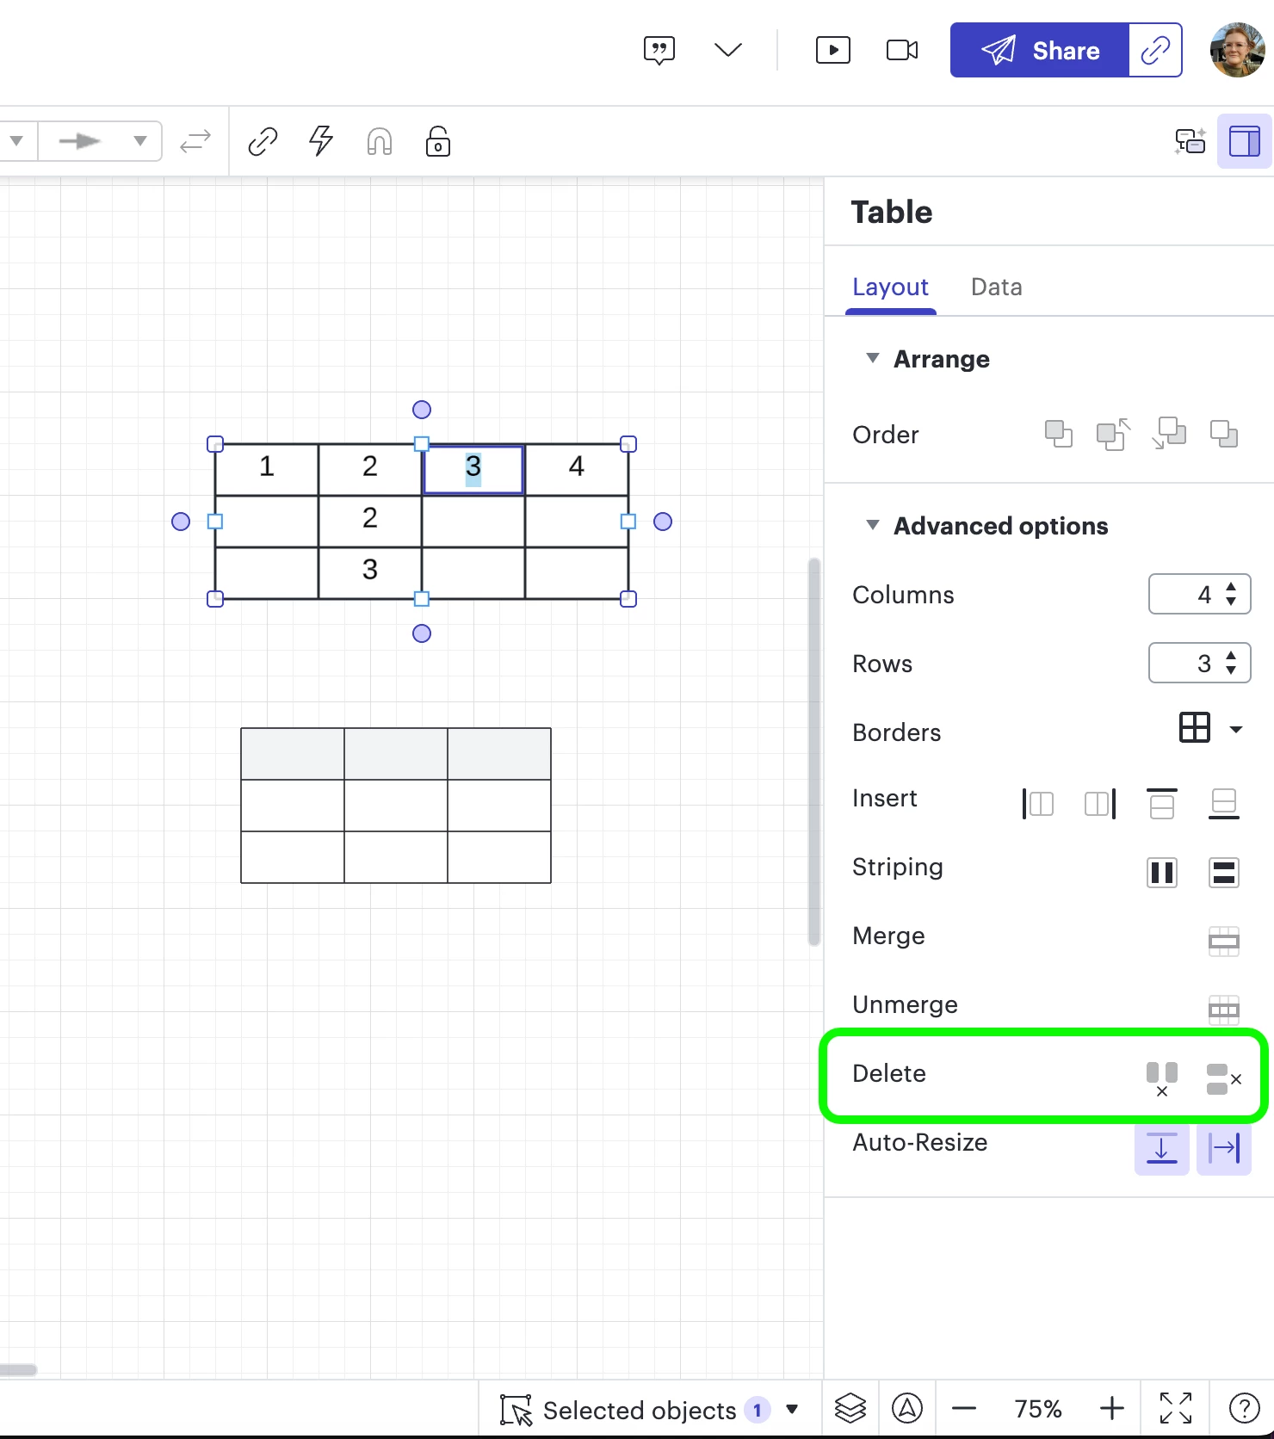The width and height of the screenshot is (1274, 1439).
Task: Open the comments speech bubble icon
Action: pyautogui.click(x=659, y=51)
